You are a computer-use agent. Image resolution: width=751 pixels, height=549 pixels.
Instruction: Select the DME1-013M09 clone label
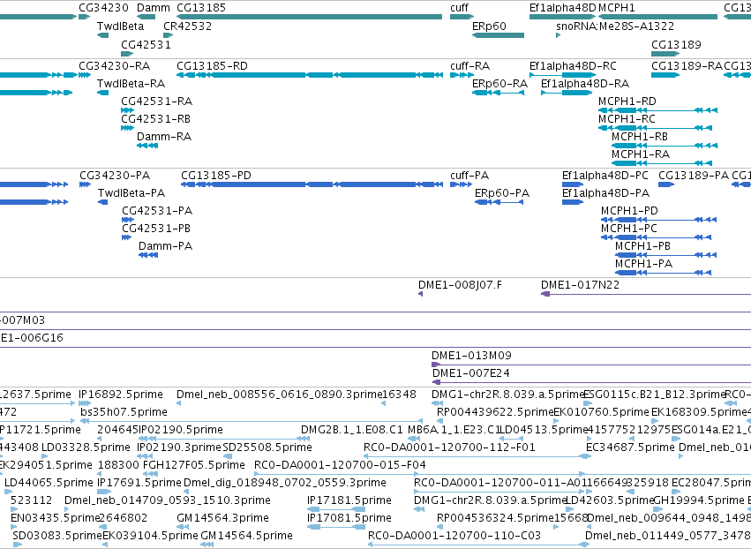click(471, 356)
